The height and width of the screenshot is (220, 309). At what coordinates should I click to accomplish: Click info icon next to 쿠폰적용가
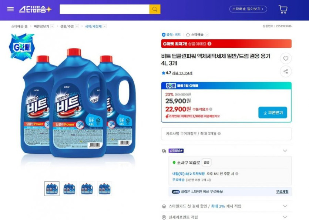211,109
